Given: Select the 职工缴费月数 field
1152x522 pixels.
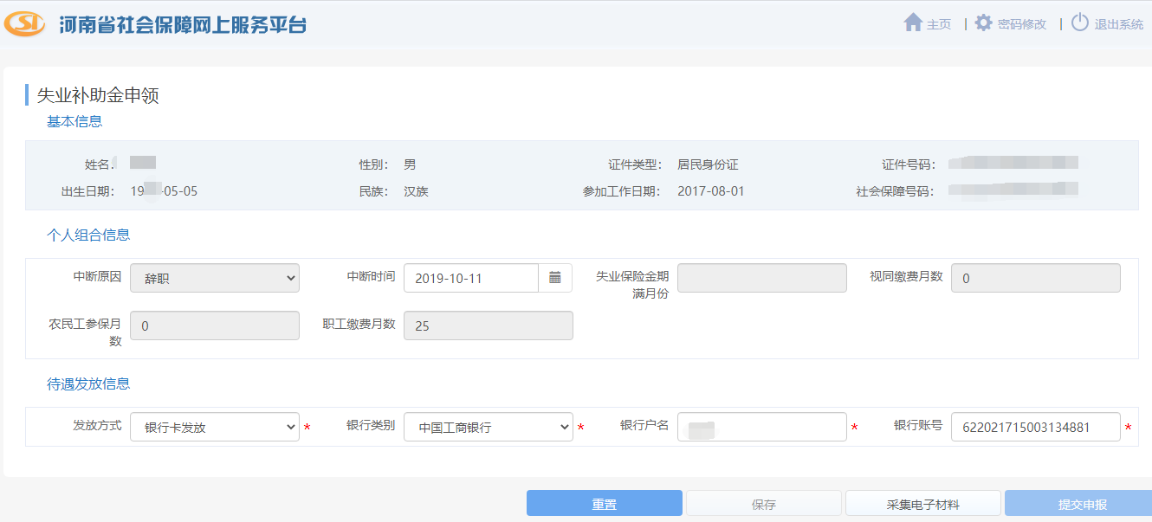Looking at the screenshot, I should tap(488, 325).
